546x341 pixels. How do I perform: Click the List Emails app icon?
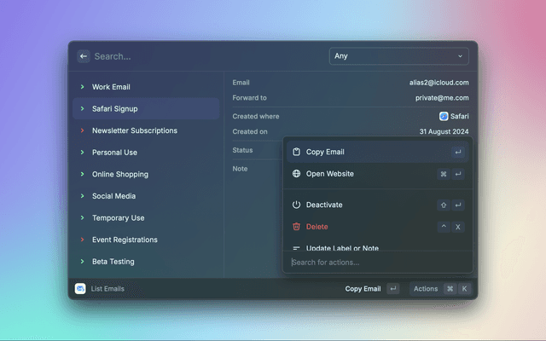point(80,289)
